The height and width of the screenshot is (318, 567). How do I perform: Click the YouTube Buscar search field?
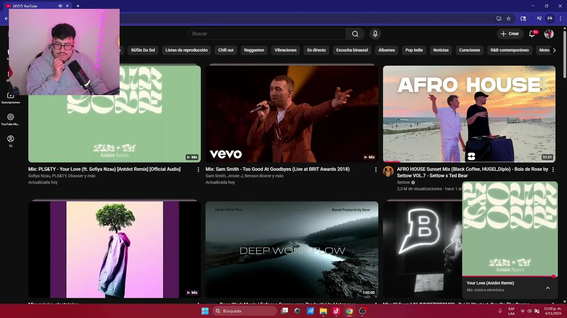[x=267, y=34]
